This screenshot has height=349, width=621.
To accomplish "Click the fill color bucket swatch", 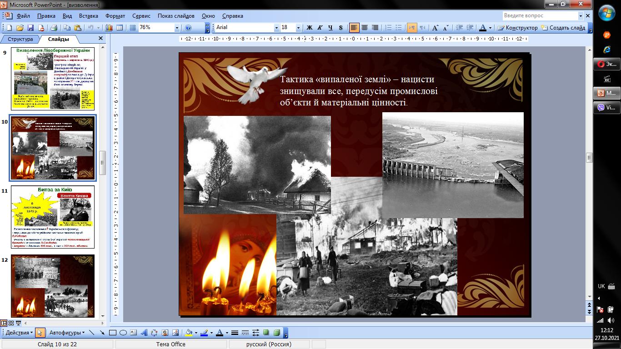I will click(189, 333).
